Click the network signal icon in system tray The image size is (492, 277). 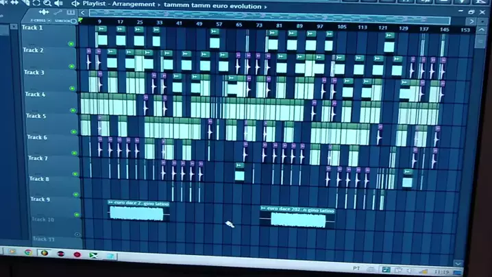pos(423,272)
